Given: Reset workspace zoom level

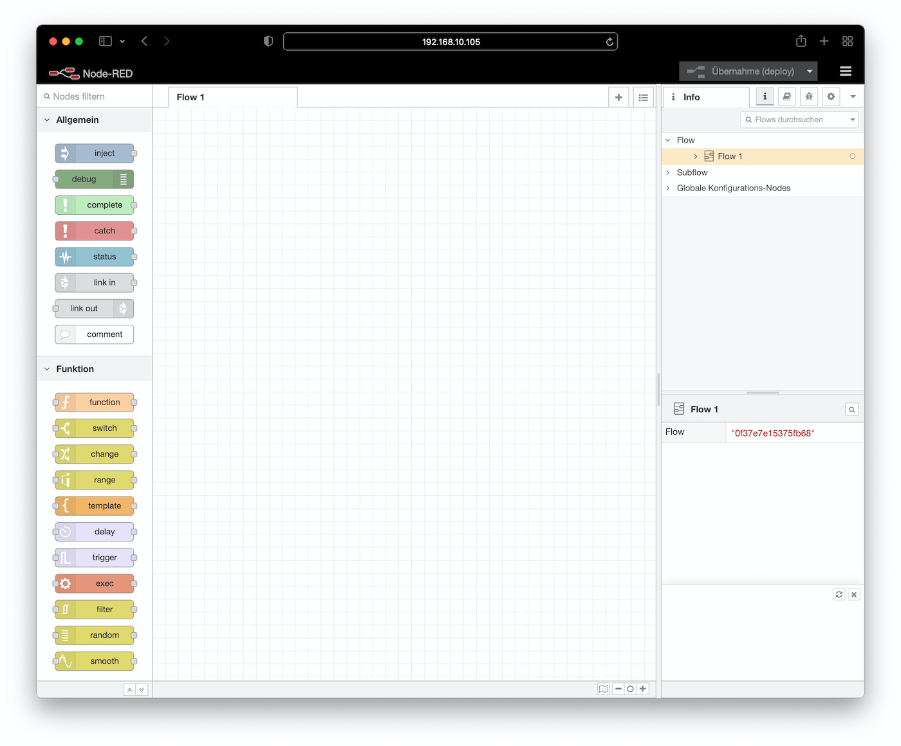Looking at the screenshot, I should tap(630, 689).
